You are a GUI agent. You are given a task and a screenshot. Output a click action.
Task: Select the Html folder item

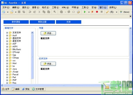coord(14,63)
